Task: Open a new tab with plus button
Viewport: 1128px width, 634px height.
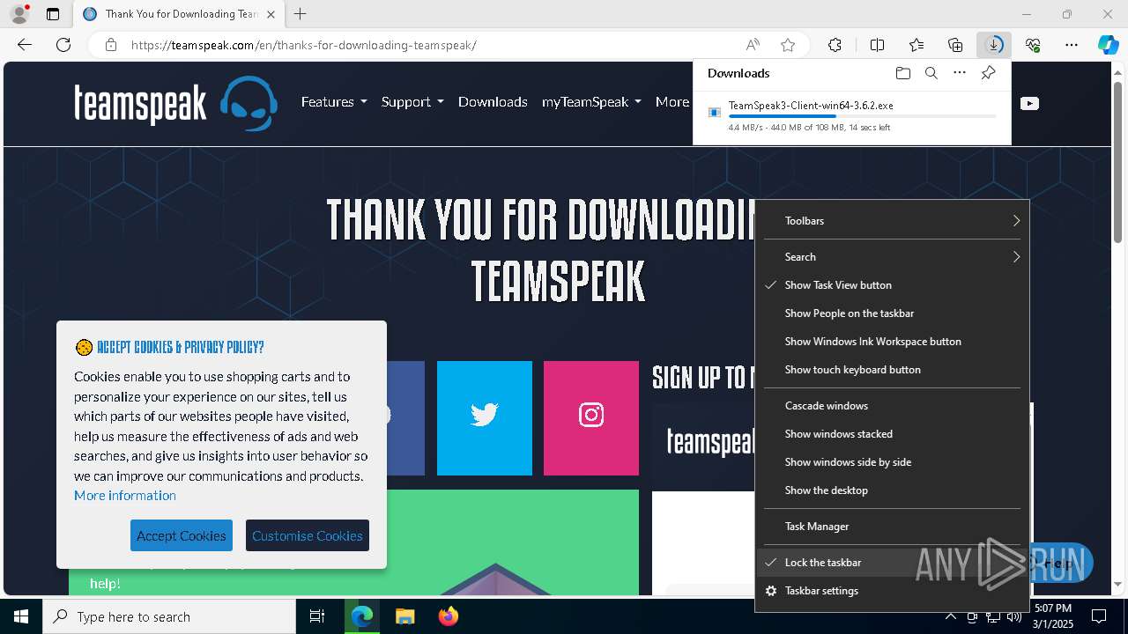Action: click(301, 14)
